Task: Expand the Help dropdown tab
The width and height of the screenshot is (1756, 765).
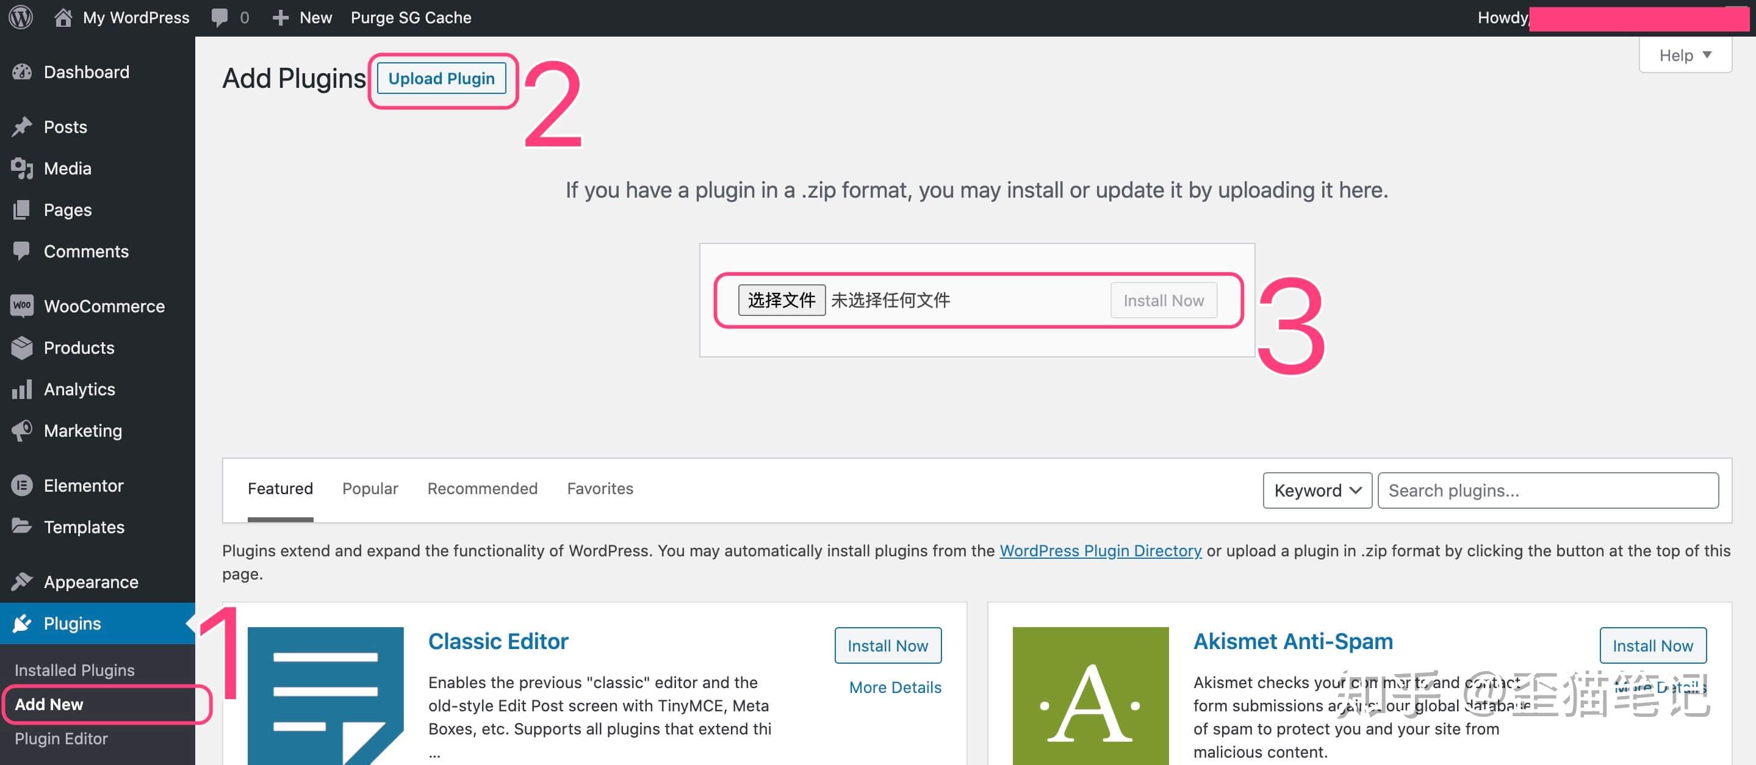Action: 1685,56
